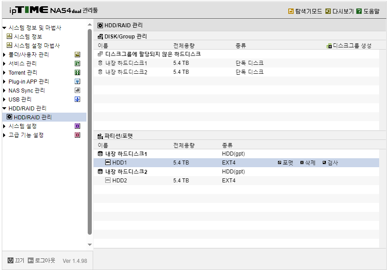
Task: Click the HDD/RAID 관리 panel title icon
Action: pos(100,25)
